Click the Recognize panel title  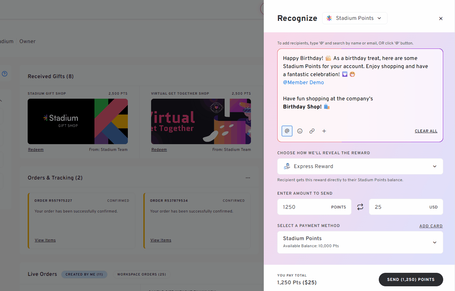pos(297,18)
